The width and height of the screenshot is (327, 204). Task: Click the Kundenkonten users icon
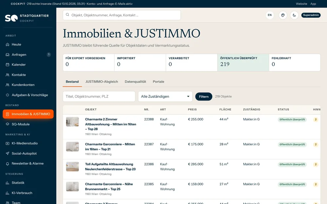pyautogui.click(x=8, y=85)
